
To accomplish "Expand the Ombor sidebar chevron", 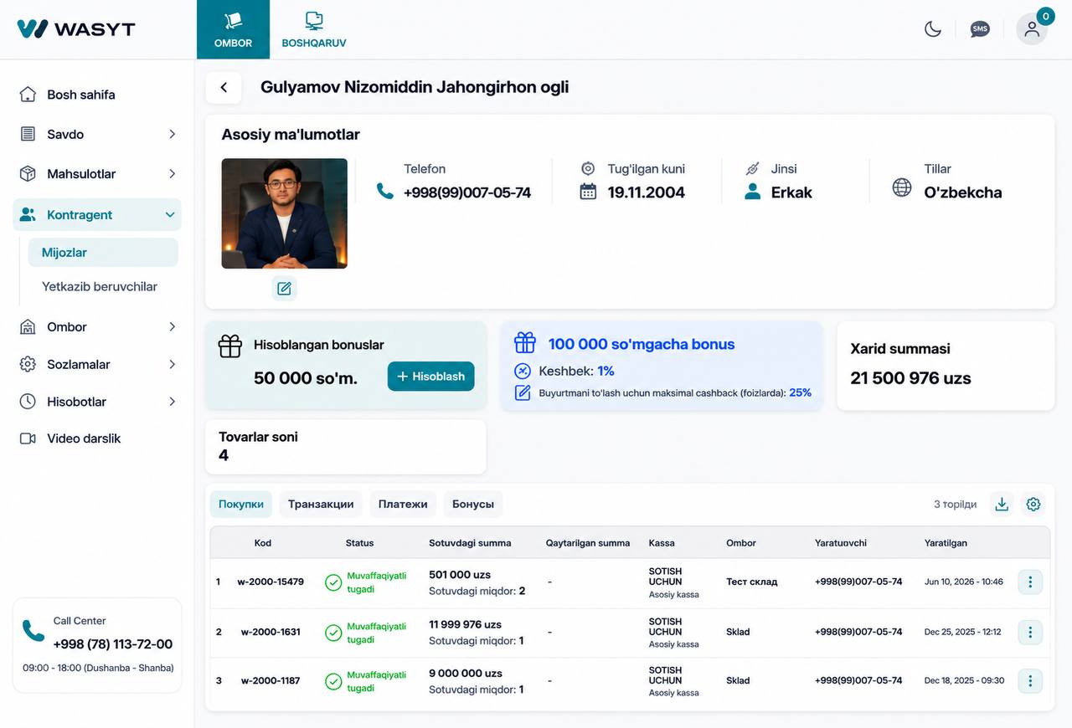I will [172, 327].
